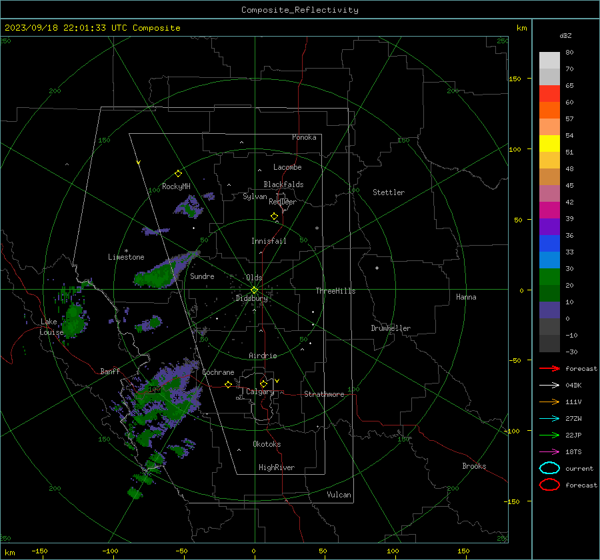Click the Sylvan label
This screenshot has height=560, width=600.
[x=255, y=196]
